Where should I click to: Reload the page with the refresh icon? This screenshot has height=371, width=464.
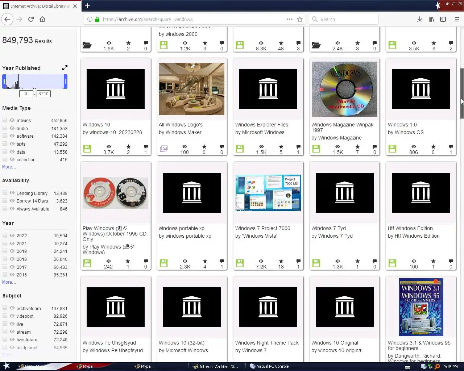click(x=31, y=19)
